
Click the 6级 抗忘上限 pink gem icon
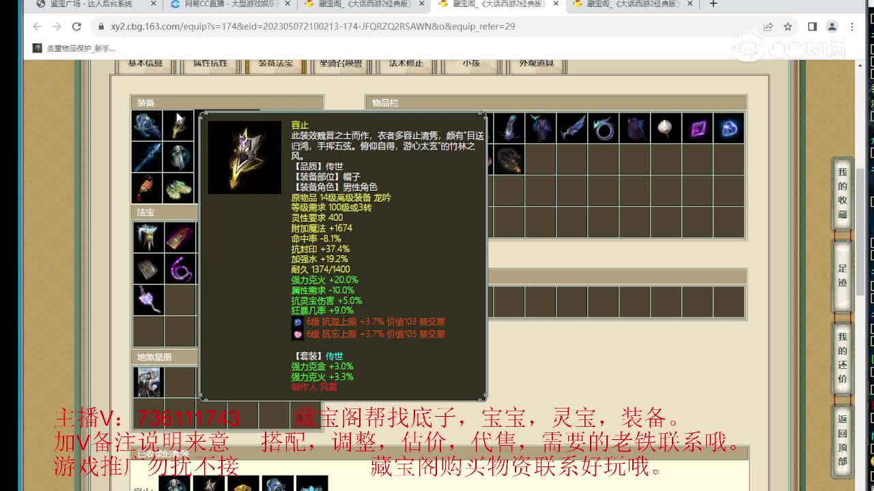pyautogui.click(x=298, y=334)
